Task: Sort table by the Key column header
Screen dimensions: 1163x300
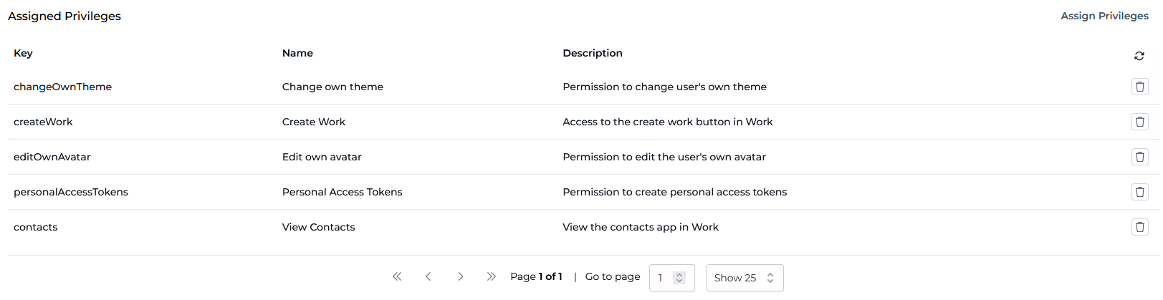Action: click(x=23, y=53)
